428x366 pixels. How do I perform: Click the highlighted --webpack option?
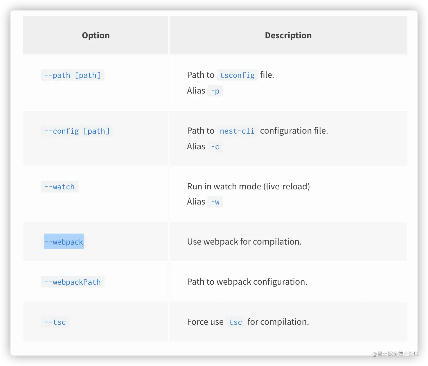[64, 242]
